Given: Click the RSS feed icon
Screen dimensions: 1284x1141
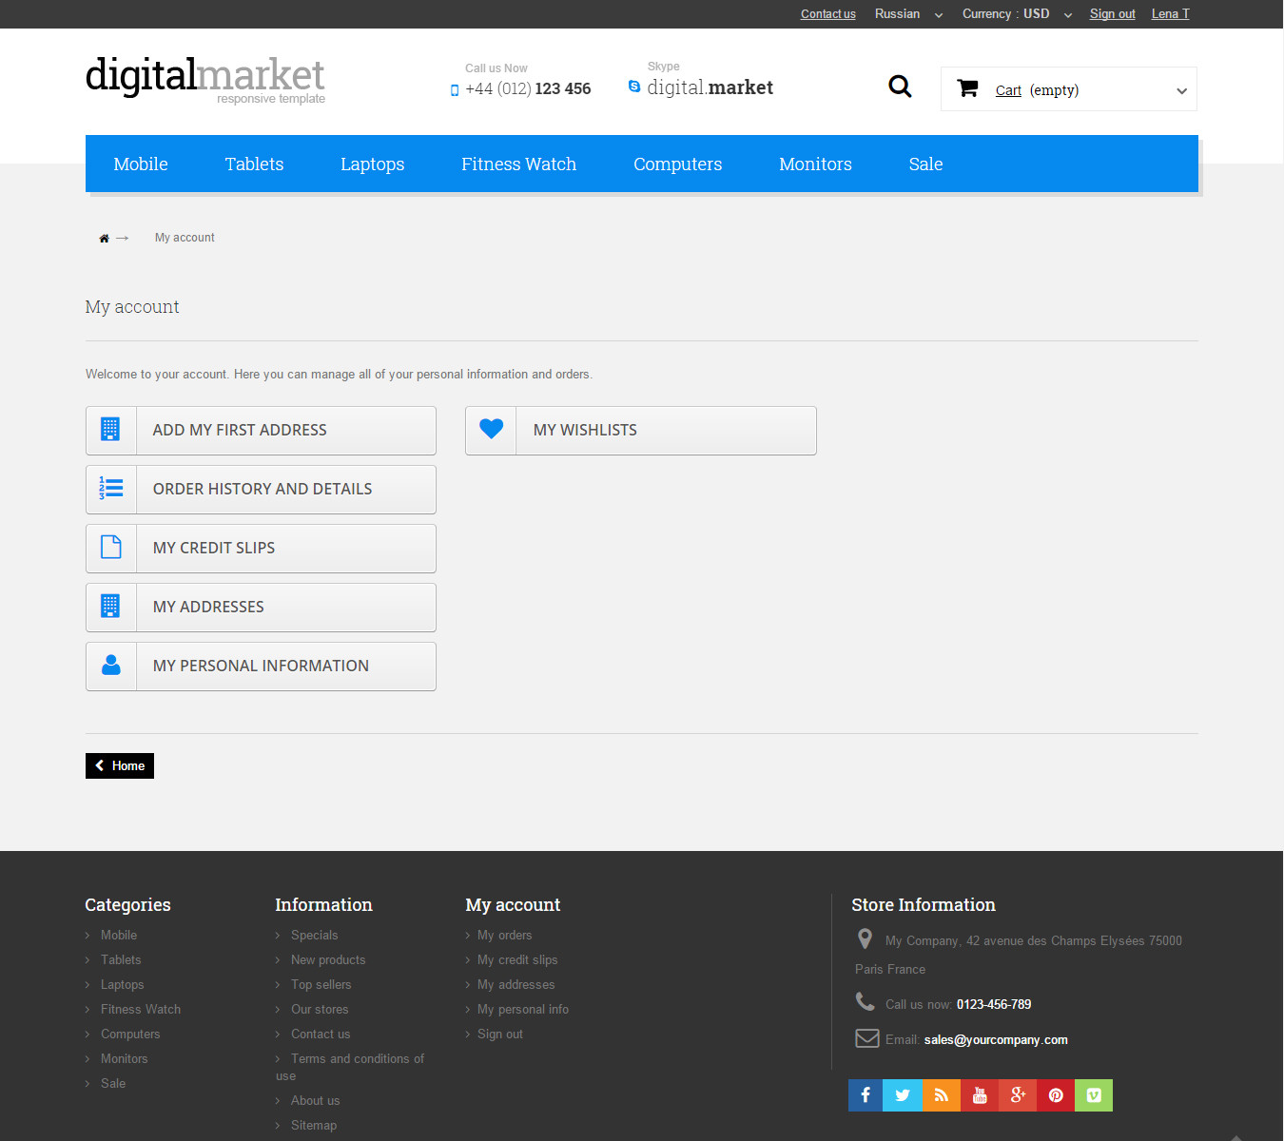Looking at the screenshot, I should (941, 1095).
